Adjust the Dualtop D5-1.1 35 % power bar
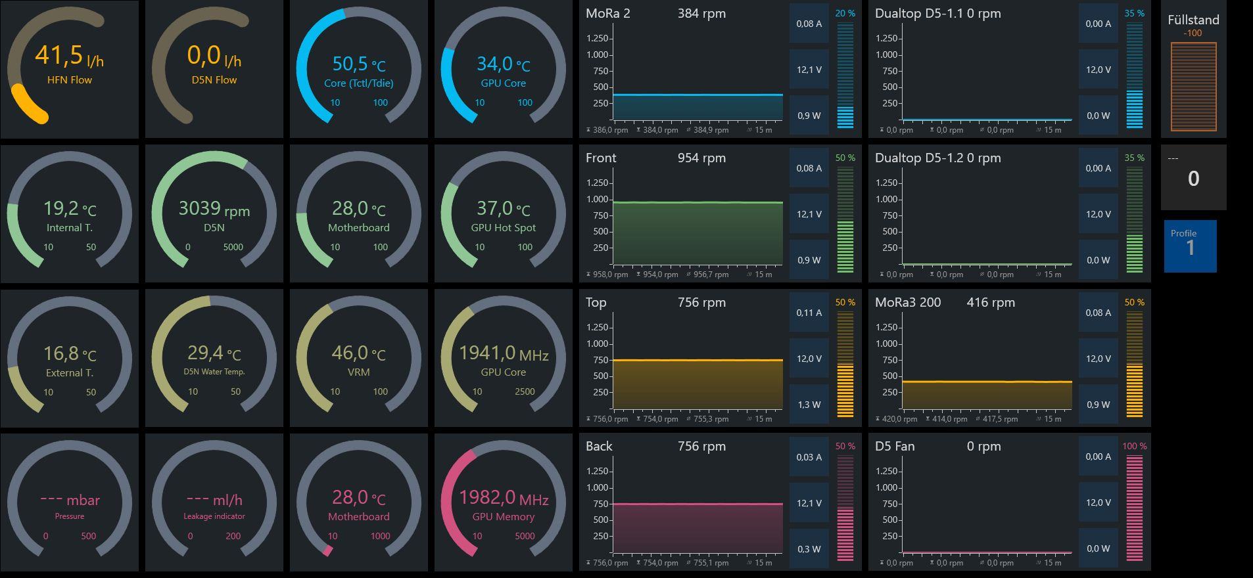 pyautogui.click(x=1135, y=76)
